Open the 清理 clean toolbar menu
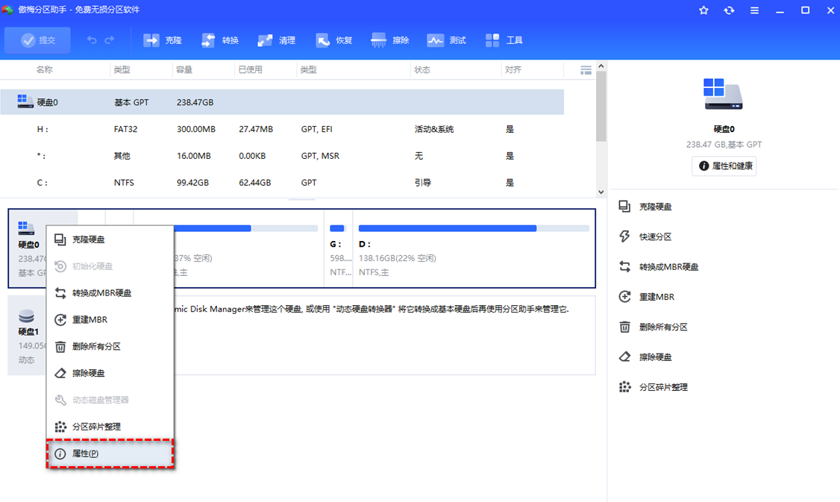This screenshot has width=840, height=502. pyautogui.click(x=277, y=40)
